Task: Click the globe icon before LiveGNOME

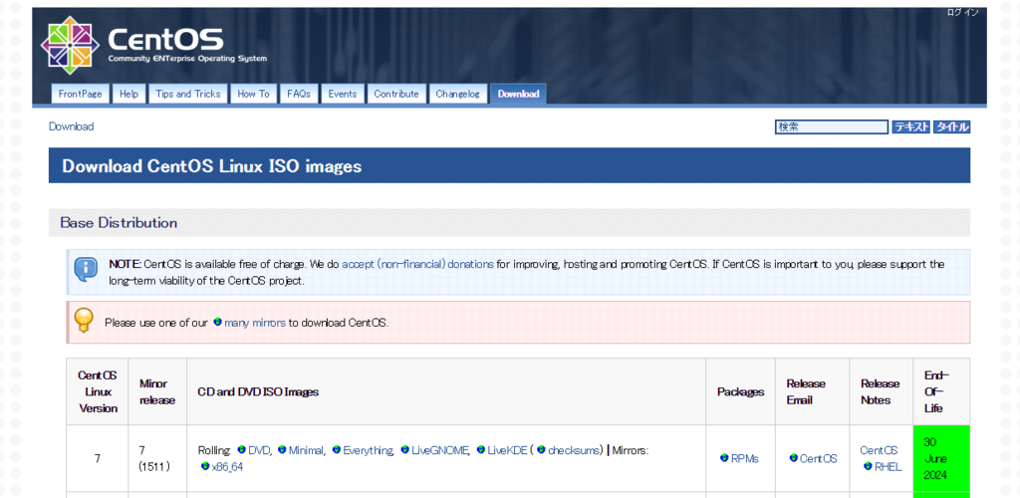Action: click(x=404, y=449)
